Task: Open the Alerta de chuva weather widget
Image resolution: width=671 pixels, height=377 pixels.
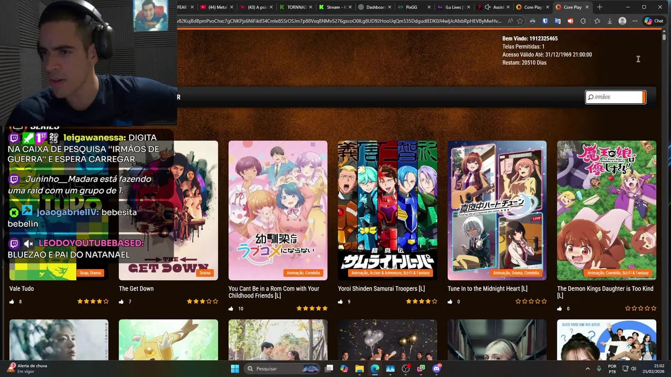Action: click(x=27, y=369)
